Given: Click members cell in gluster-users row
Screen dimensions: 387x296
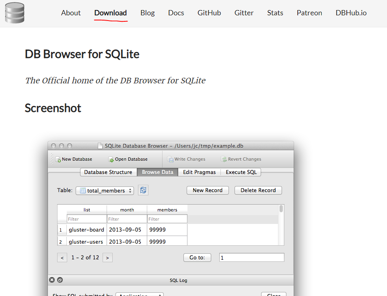Looking at the screenshot, I should coord(167,241).
